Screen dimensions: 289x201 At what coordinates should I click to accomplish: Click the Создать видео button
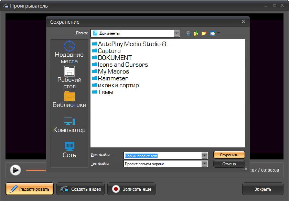(x=81, y=189)
